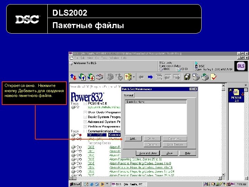Click the vertical scrollbar up arrow

click(x=223, y=85)
